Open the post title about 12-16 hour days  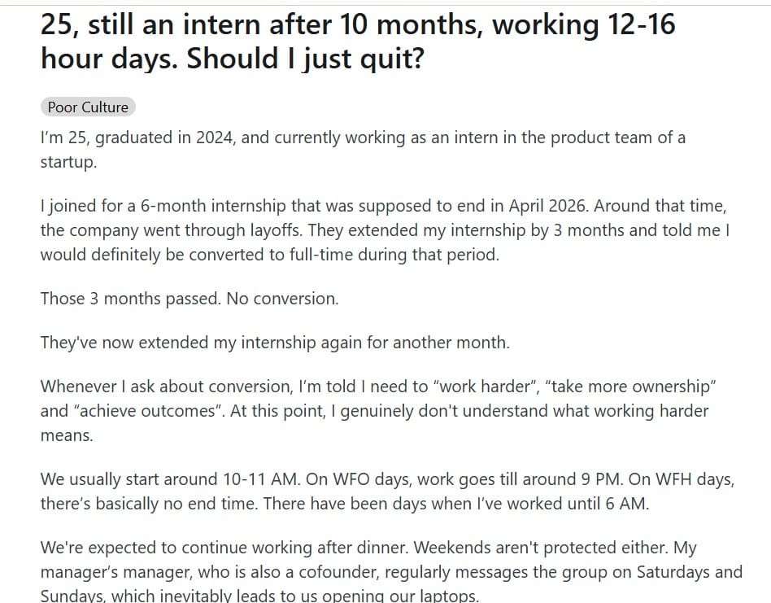click(x=358, y=42)
